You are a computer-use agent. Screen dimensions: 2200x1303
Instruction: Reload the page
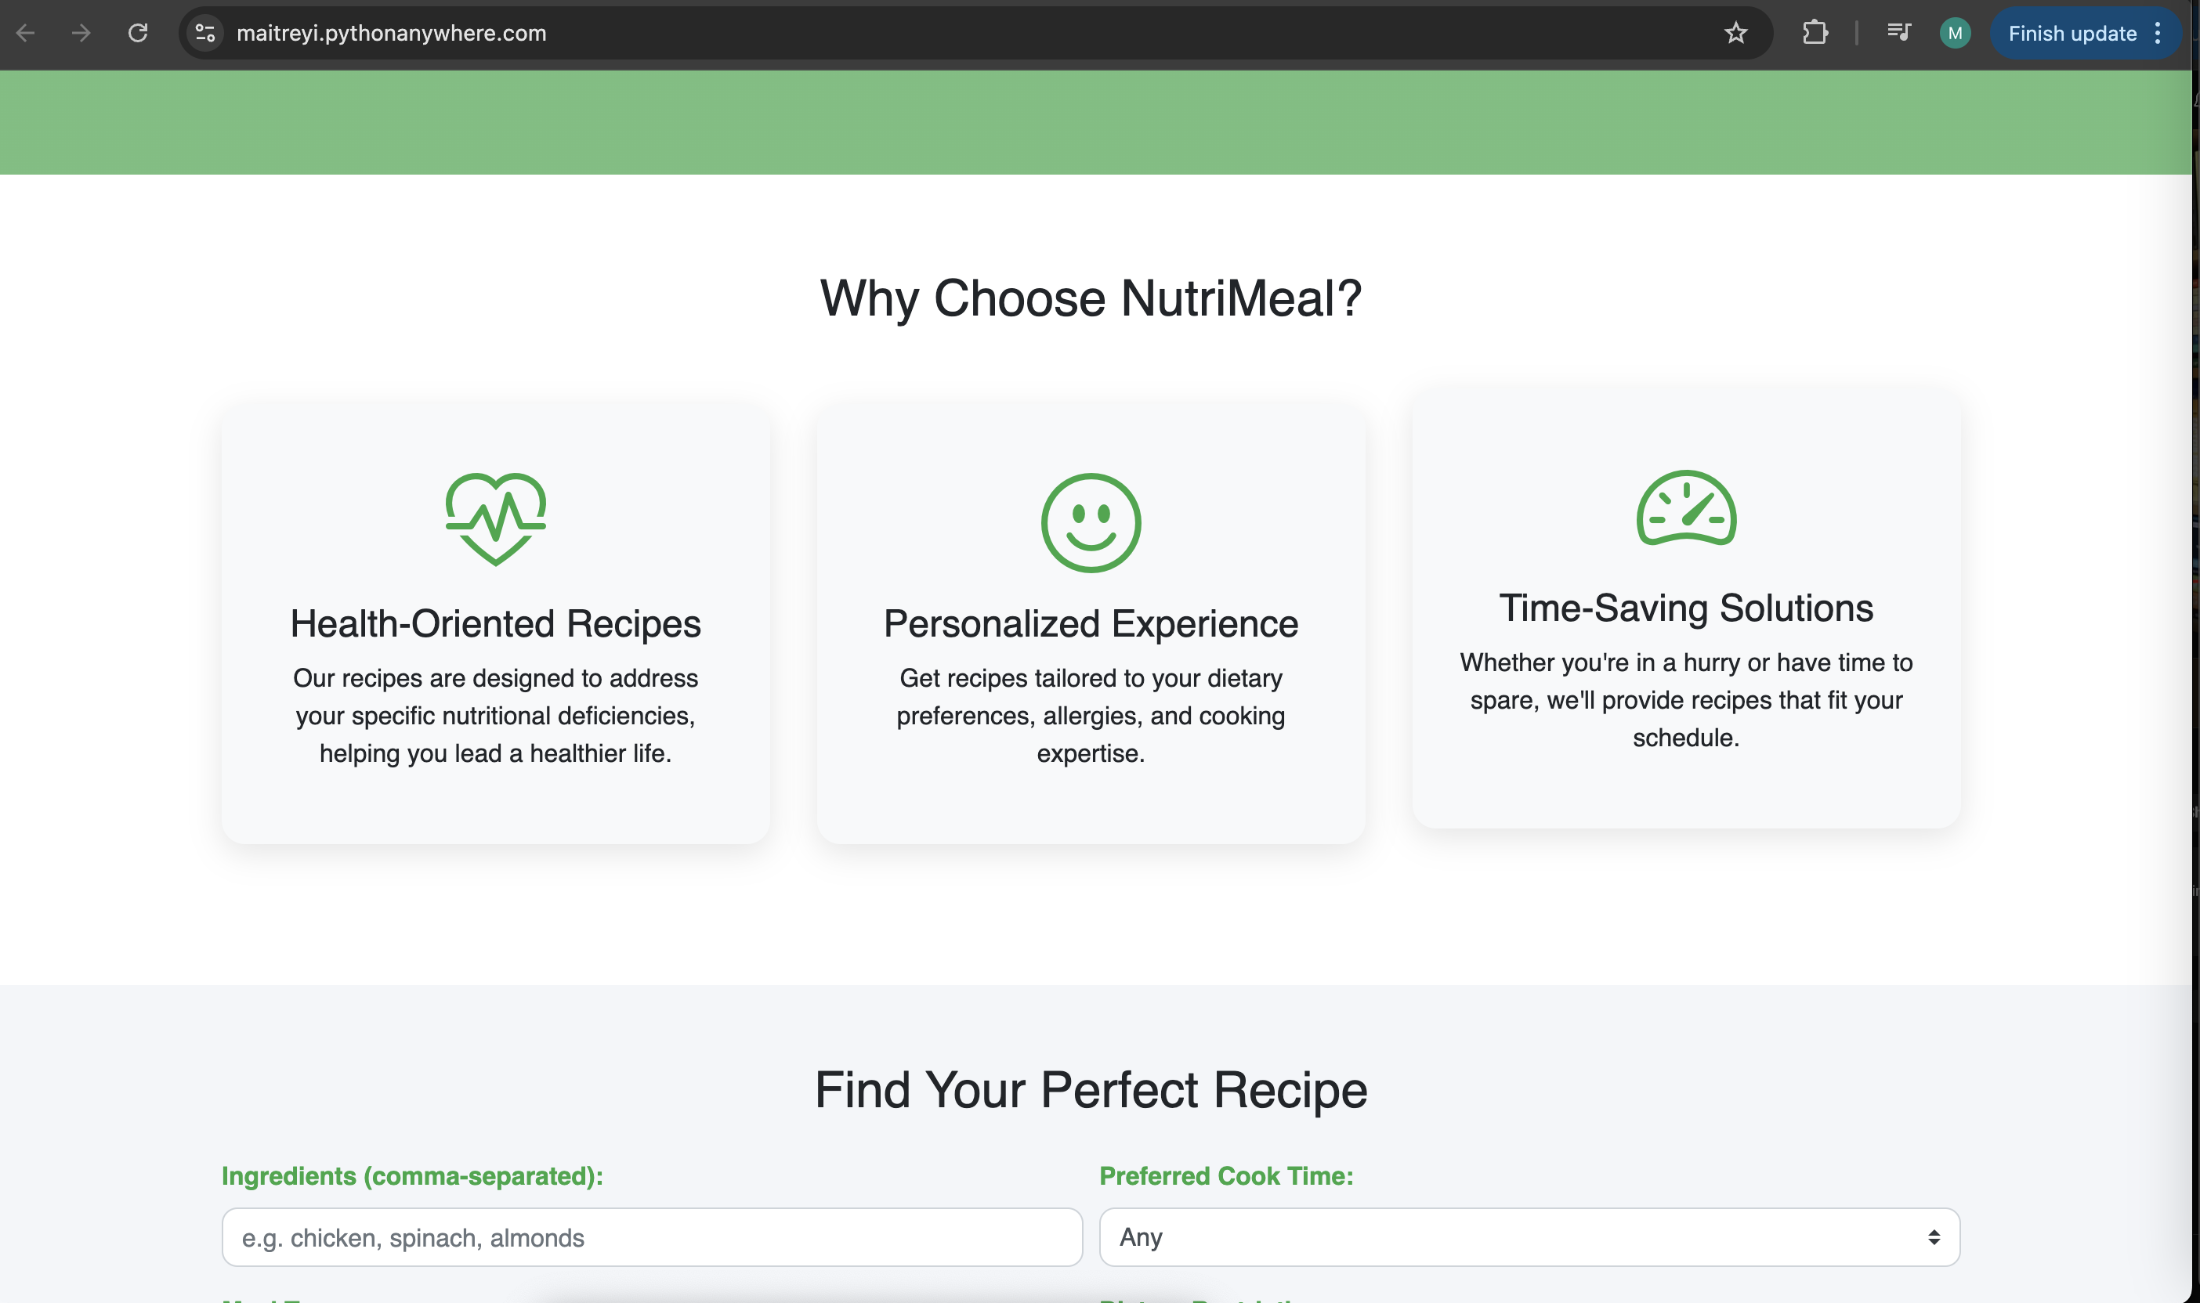138,34
